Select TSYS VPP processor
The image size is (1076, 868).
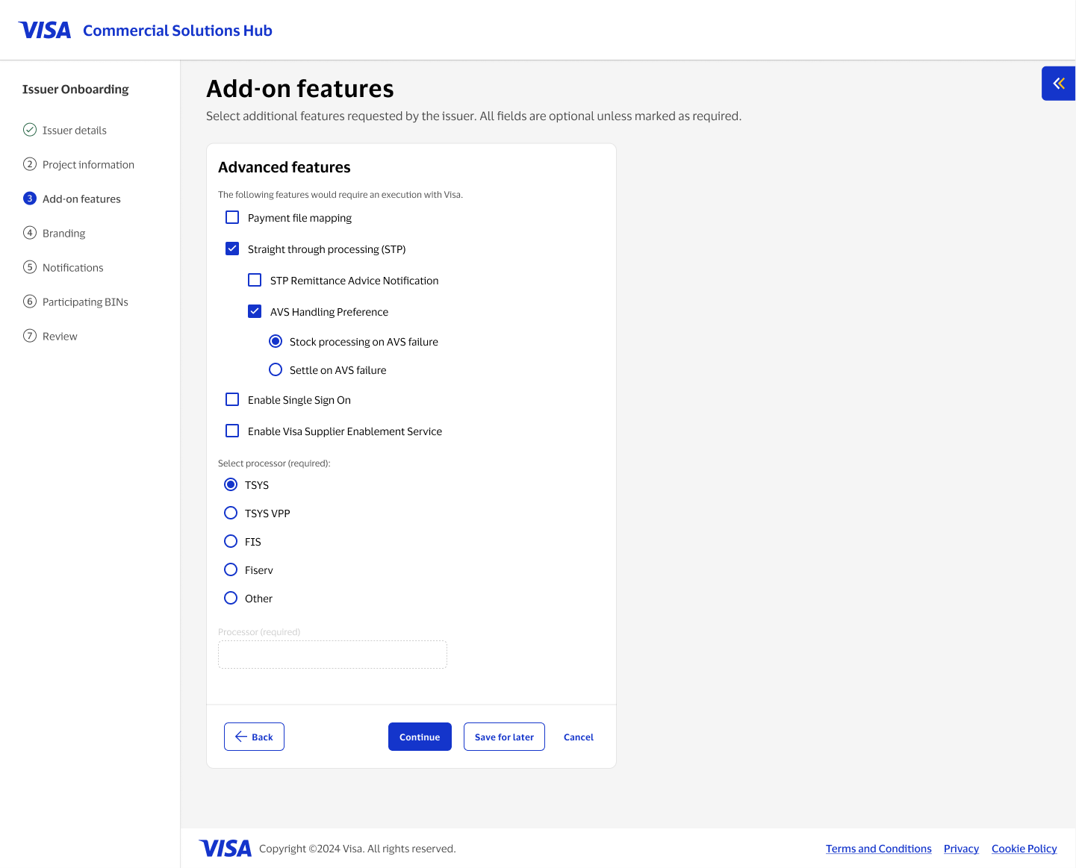point(231,513)
